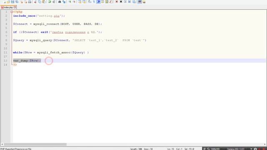This screenshot has height=150, width=267.
Task: Click on mysqli_connect in line 4
Action: point(46,24)
